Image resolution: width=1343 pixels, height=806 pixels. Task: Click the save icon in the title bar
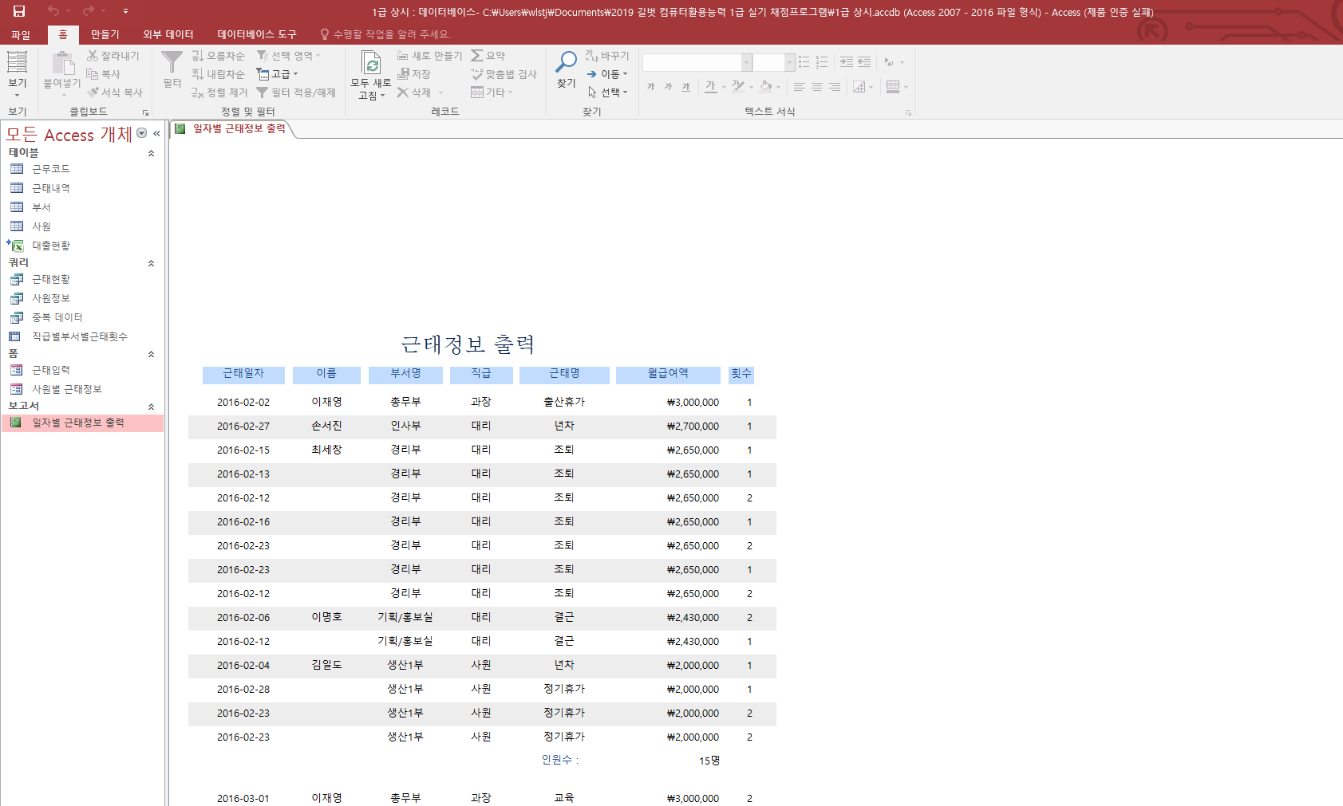pos(19,11)
